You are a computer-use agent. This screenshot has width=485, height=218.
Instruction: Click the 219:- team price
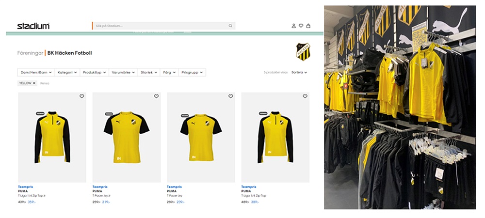(x=106, y=202)
